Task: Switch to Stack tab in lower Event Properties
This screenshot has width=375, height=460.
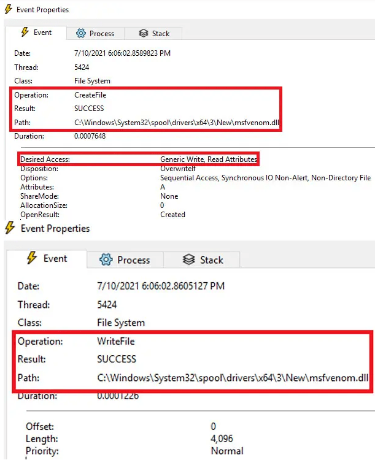Action: (x=202, y=259)
